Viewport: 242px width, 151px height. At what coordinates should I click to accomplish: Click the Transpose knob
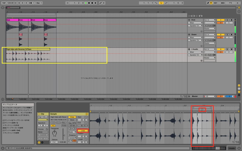(54, 133)
